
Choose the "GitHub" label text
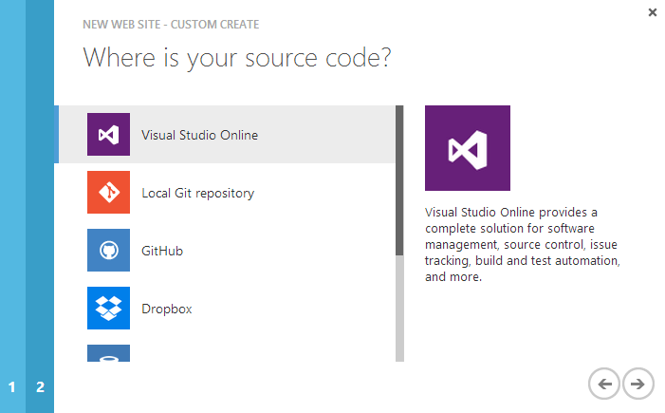pyautogui.click(x=162, y=251)
